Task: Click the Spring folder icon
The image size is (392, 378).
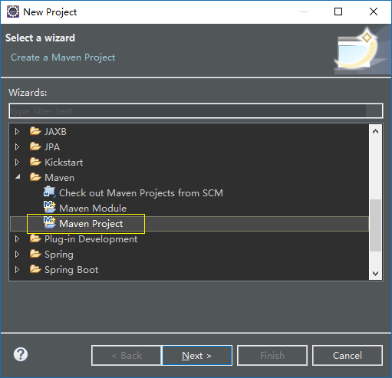Action: click(x=35, y=254)
